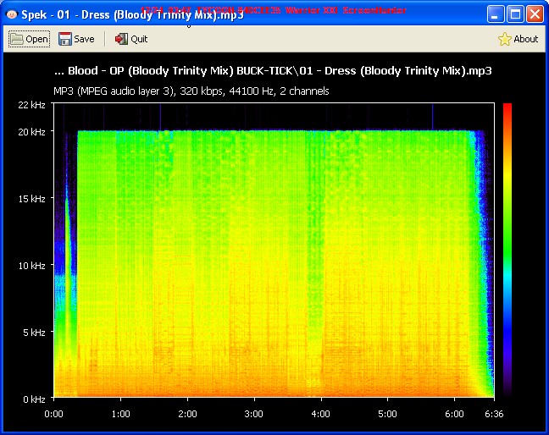Click the yellow star About icon
Image resolution: width=549 pixels, height=435 pixels.
[x=504, y=39]
